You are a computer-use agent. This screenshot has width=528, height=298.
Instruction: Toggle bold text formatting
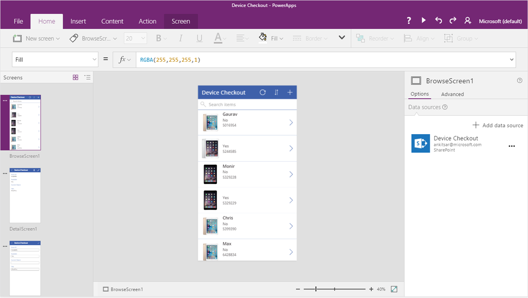(159, 39)
